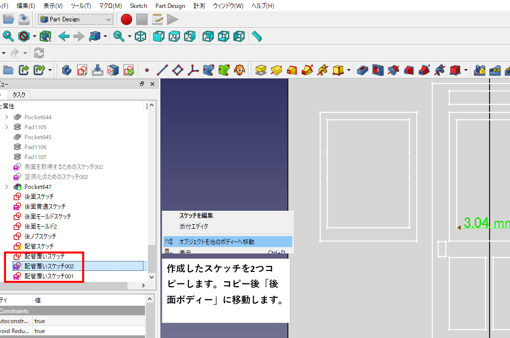The width and height of the screenshot is (510, 338).
Task: Choose オブジェクトを他のボディーへ移動 from context menu
Action: pos(217,242)
